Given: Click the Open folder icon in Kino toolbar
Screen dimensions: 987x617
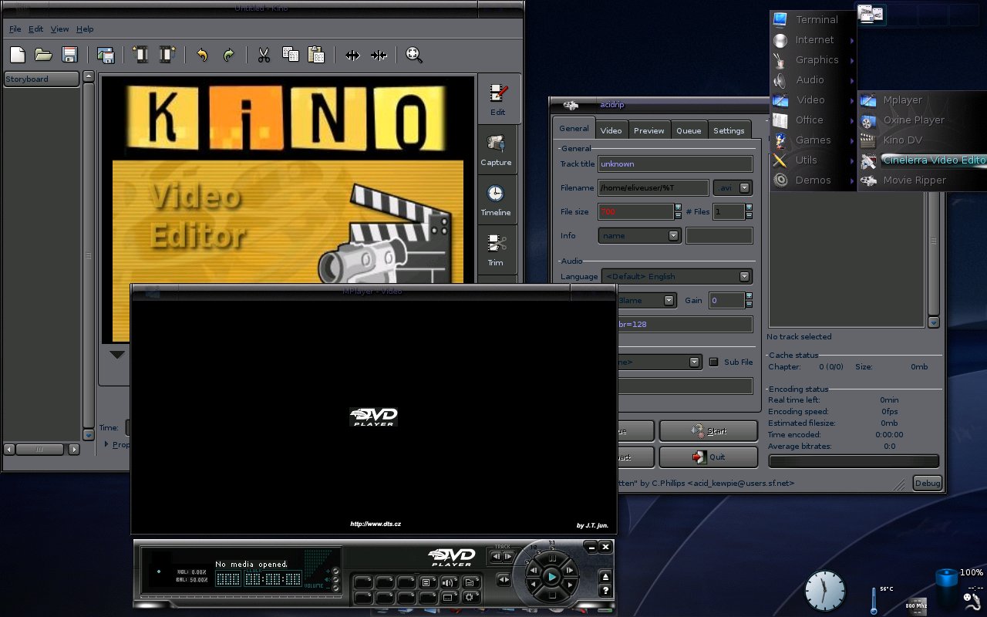Looking at the screenshot, I should [43, 55].
